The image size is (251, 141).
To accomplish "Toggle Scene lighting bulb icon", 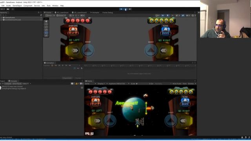I will (167, 16).
